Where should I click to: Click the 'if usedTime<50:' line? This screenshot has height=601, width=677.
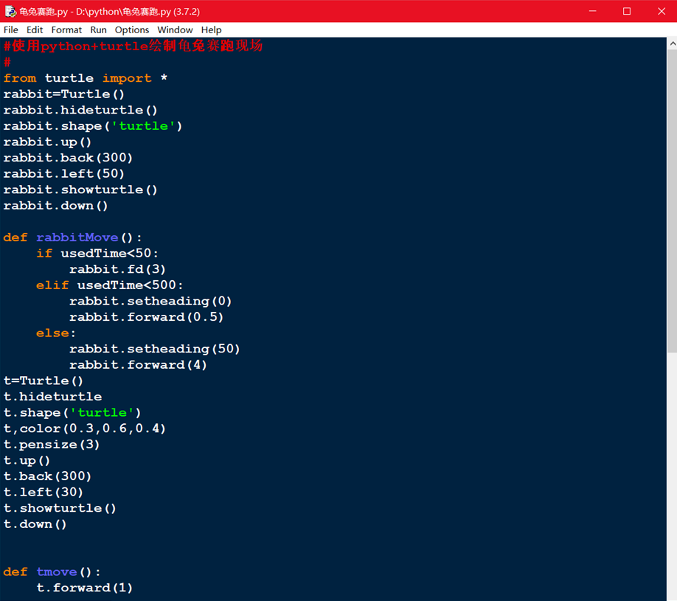97,254
